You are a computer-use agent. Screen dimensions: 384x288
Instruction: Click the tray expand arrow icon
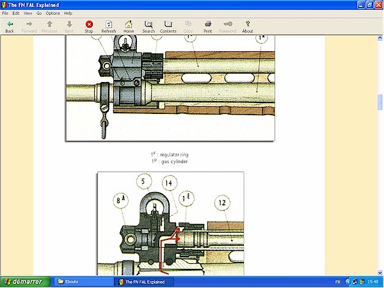(x=348, y=282)
